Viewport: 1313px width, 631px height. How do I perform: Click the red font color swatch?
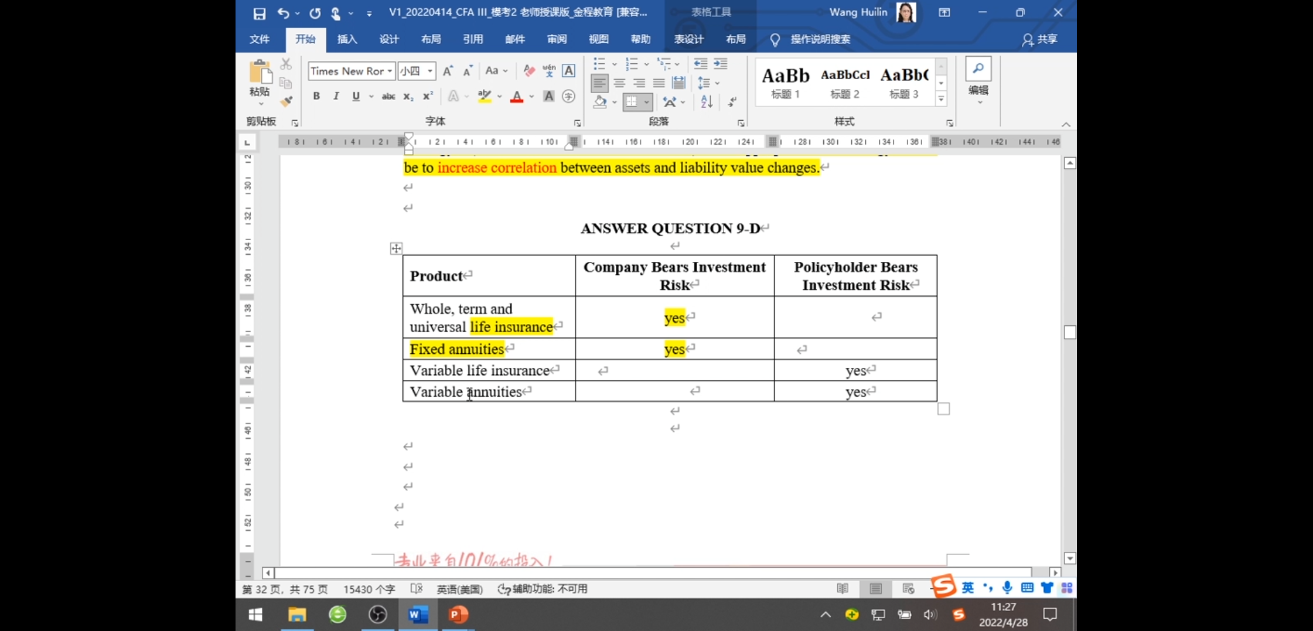coord(516,97)
